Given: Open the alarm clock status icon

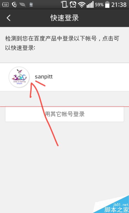Looking at the screenshot, I should [73, 5].
